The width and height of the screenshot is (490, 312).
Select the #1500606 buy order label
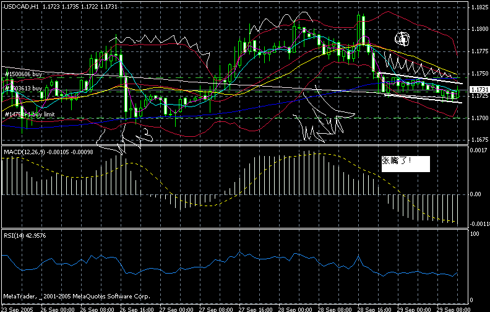tap(23, 74)
